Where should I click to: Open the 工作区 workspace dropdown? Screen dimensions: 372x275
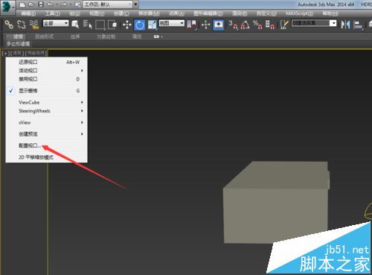point(108,4)
